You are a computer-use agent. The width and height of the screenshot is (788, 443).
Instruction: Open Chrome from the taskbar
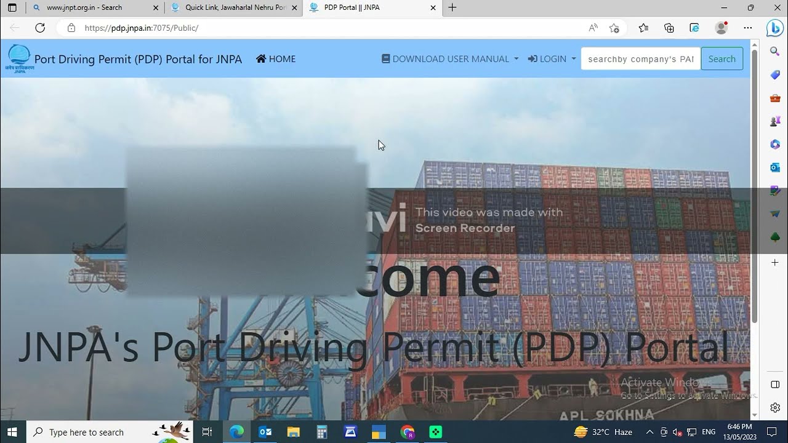pyautogui.click(x=408, y=432)
